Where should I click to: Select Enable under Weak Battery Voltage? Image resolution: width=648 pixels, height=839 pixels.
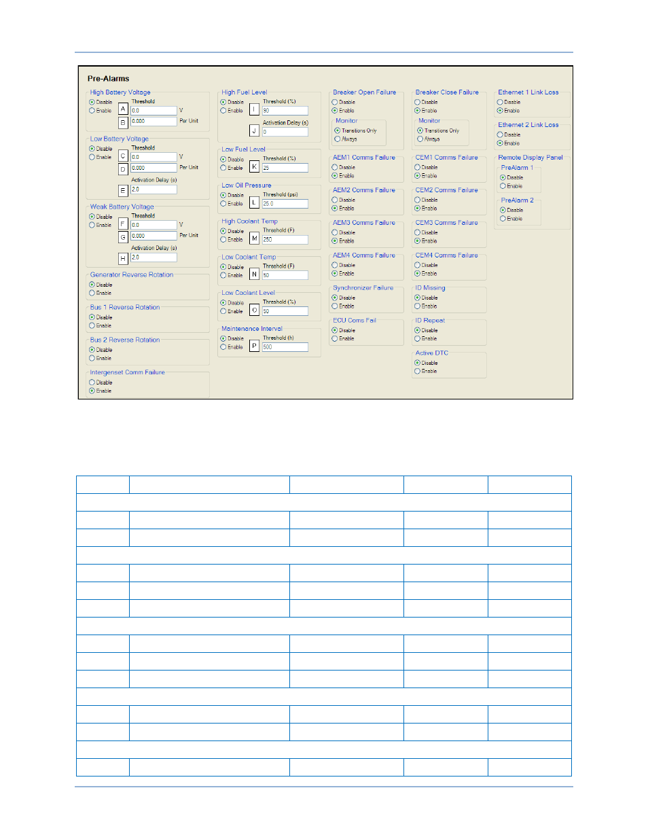pos(92,225)
